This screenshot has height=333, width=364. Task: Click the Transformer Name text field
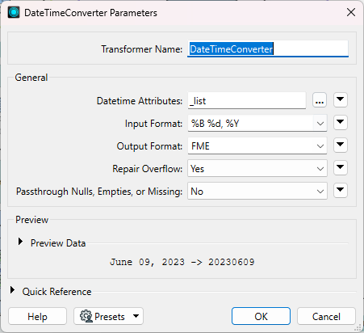[268, 48]
